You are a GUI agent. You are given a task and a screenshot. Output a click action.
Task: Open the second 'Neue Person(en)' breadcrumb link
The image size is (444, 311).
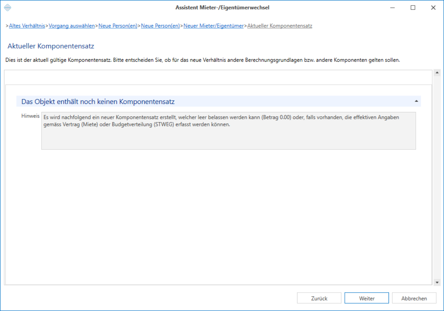coord(160,26)
